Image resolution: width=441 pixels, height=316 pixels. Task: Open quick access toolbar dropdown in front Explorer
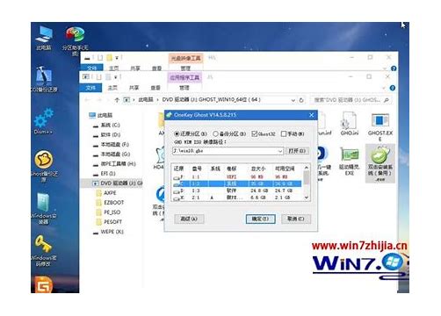(116, 77)
